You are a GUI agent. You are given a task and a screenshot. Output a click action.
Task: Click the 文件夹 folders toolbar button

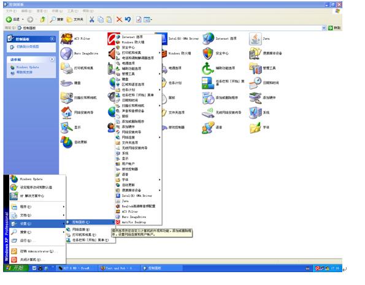tap(75, 20)
